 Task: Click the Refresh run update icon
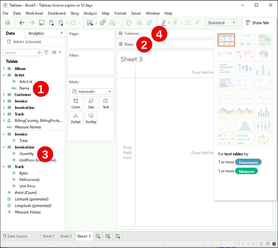(x=73, y=23)
